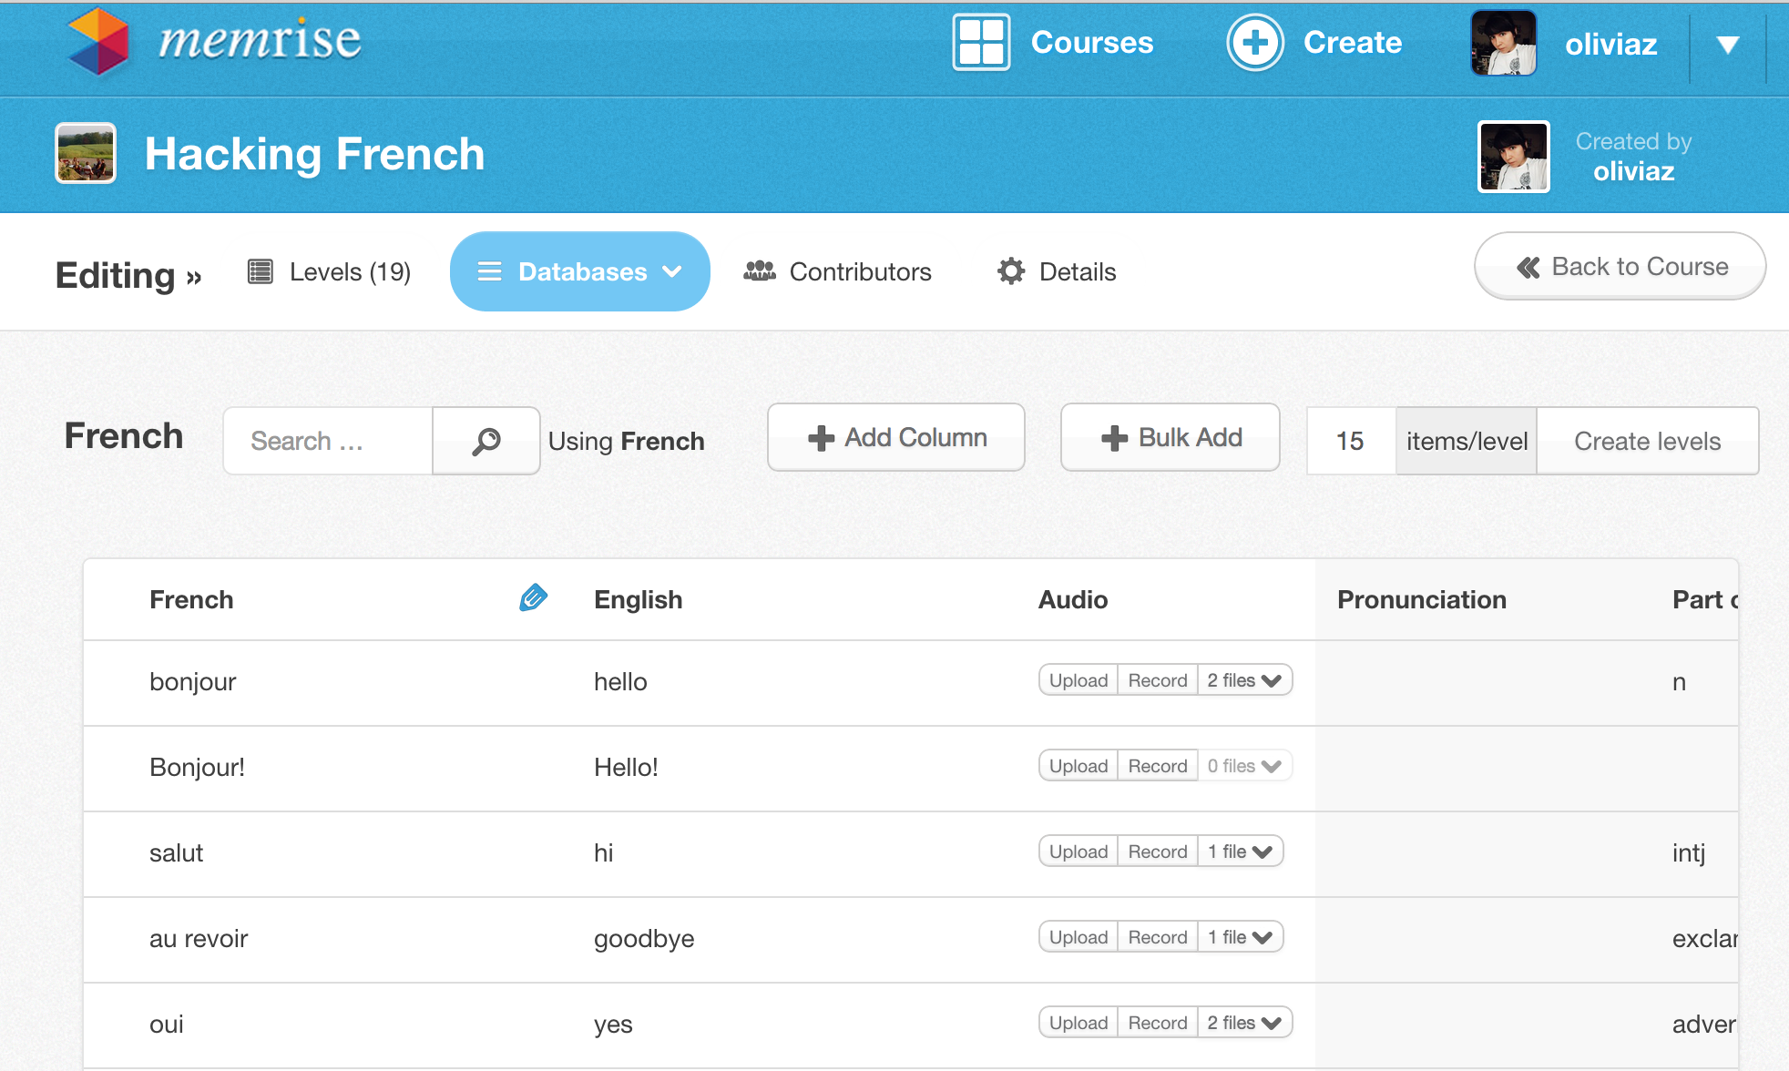Click the Create plus-circle icon
Viewport: 1789px width, 1071px height.
pyautogui.click(x=1254, y=42)
